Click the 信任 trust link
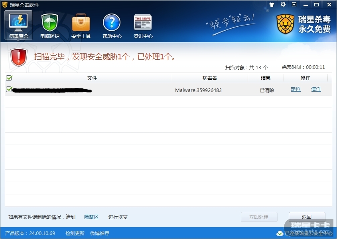This screenshot has height=239, width=337. click(316, 89)
